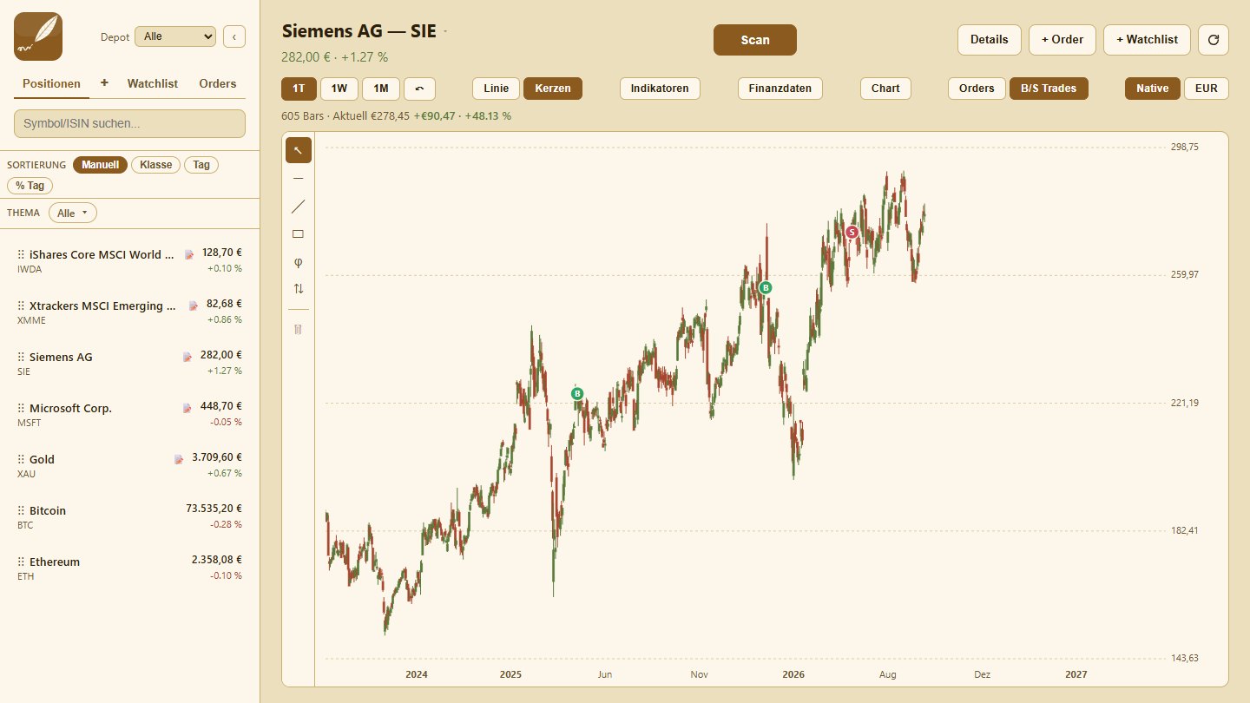Select the Fibonacci phi drawing tool
The width and height of the screenshot is (1250, 703).
(299, 261)
